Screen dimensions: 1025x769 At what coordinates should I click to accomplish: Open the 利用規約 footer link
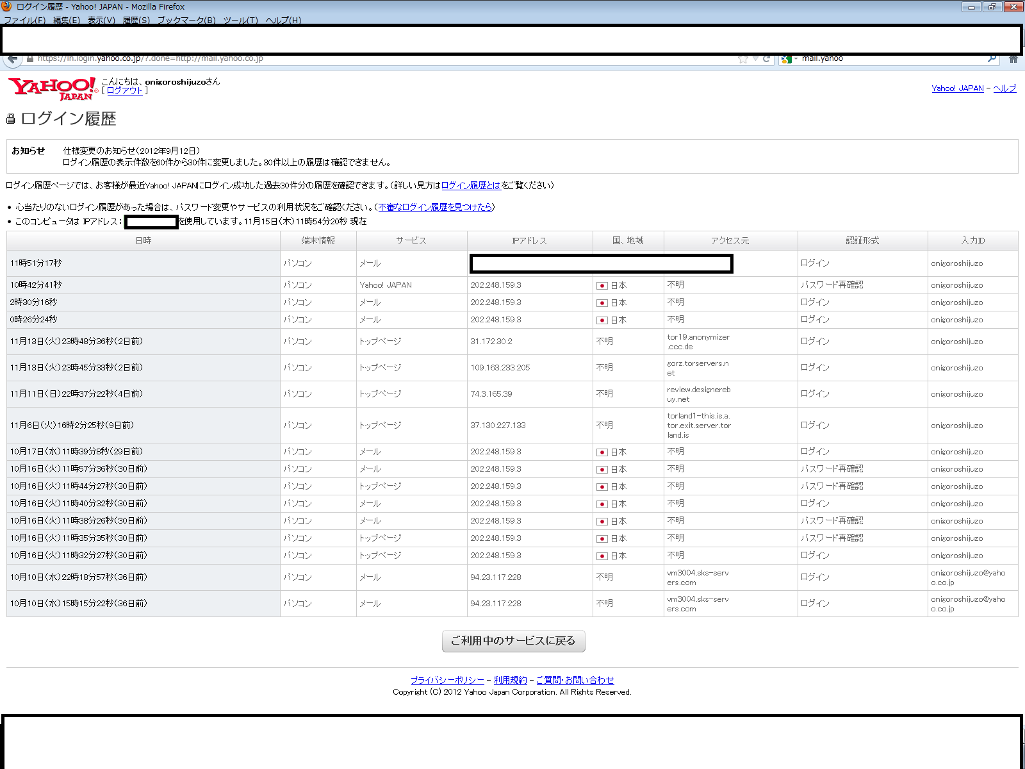point(510,680)
